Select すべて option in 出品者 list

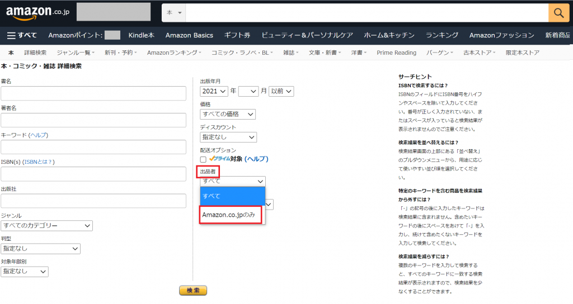pos(232,196)
